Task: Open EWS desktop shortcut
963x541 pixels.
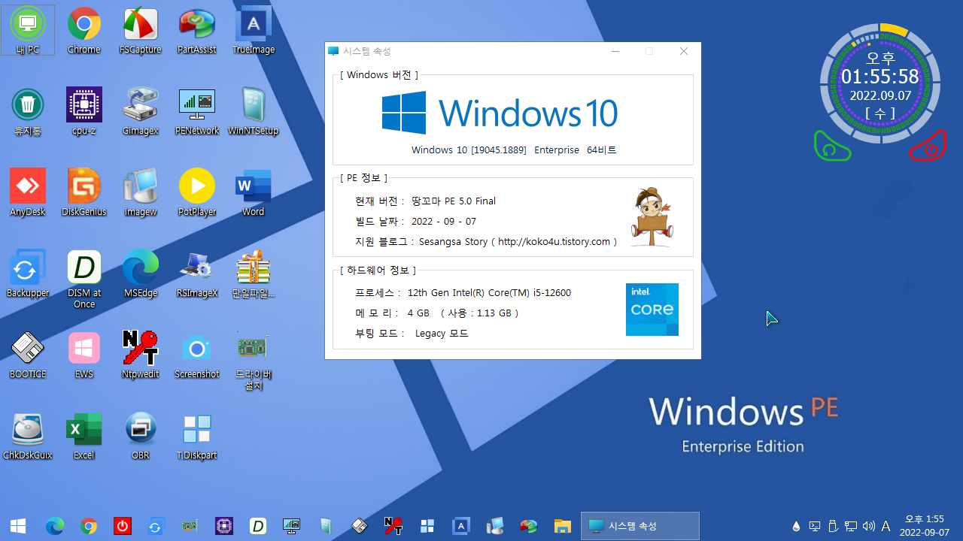Action: pyautogui.click(x=84, y=355)
